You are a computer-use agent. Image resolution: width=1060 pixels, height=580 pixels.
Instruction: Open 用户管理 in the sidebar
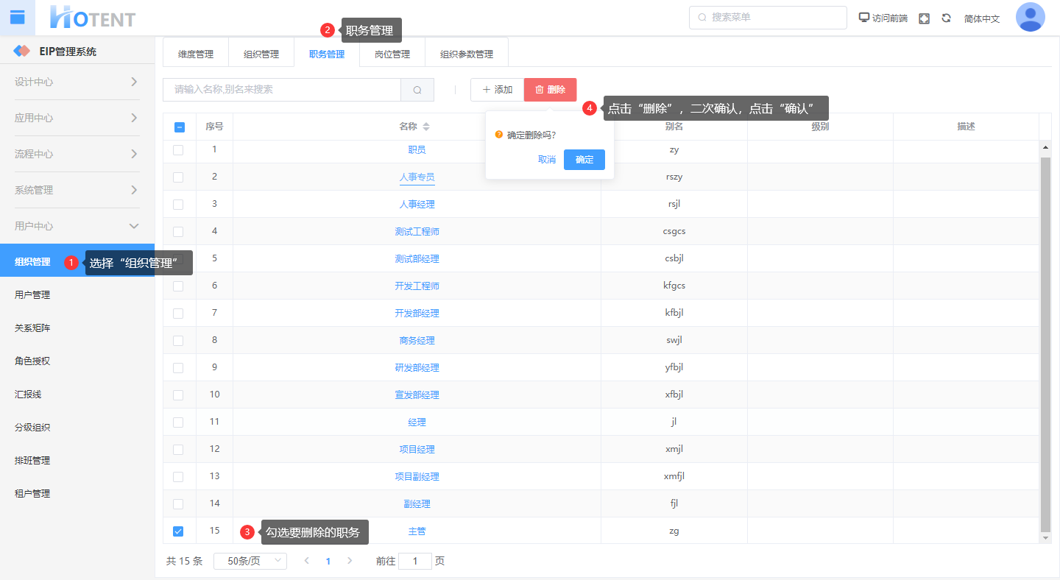[32, 295]
